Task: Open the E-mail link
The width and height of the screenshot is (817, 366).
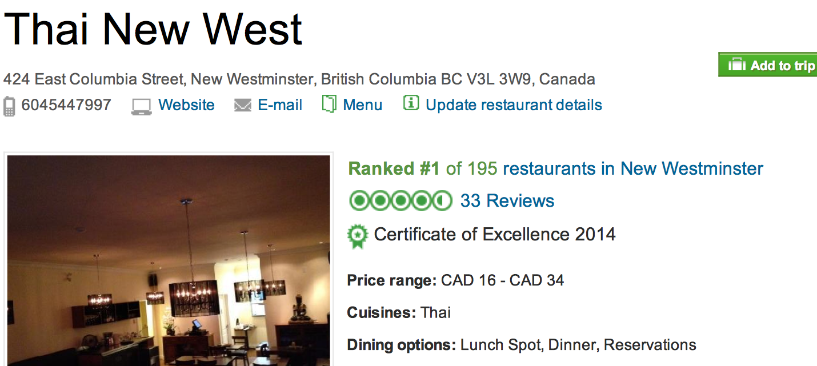Action: coord(280,105)
